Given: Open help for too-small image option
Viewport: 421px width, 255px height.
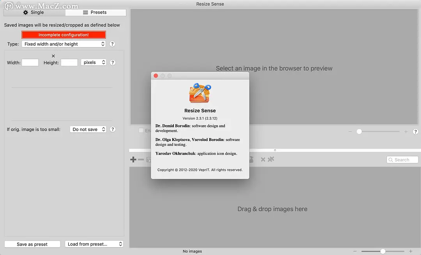Looking at the screenshot, I should click(x=113, y=129).
